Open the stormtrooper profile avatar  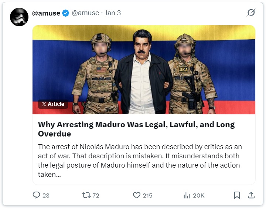[x=19, y=17]
